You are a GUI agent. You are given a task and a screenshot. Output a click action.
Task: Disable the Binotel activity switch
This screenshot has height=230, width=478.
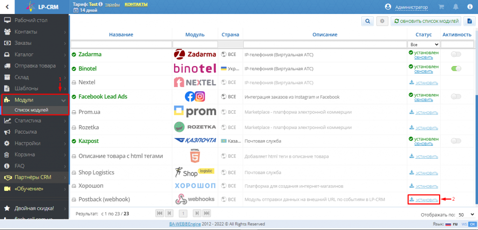456,69
